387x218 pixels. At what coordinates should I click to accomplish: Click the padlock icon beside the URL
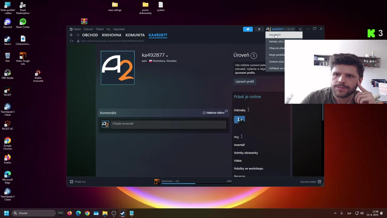[x=78, y=41]
